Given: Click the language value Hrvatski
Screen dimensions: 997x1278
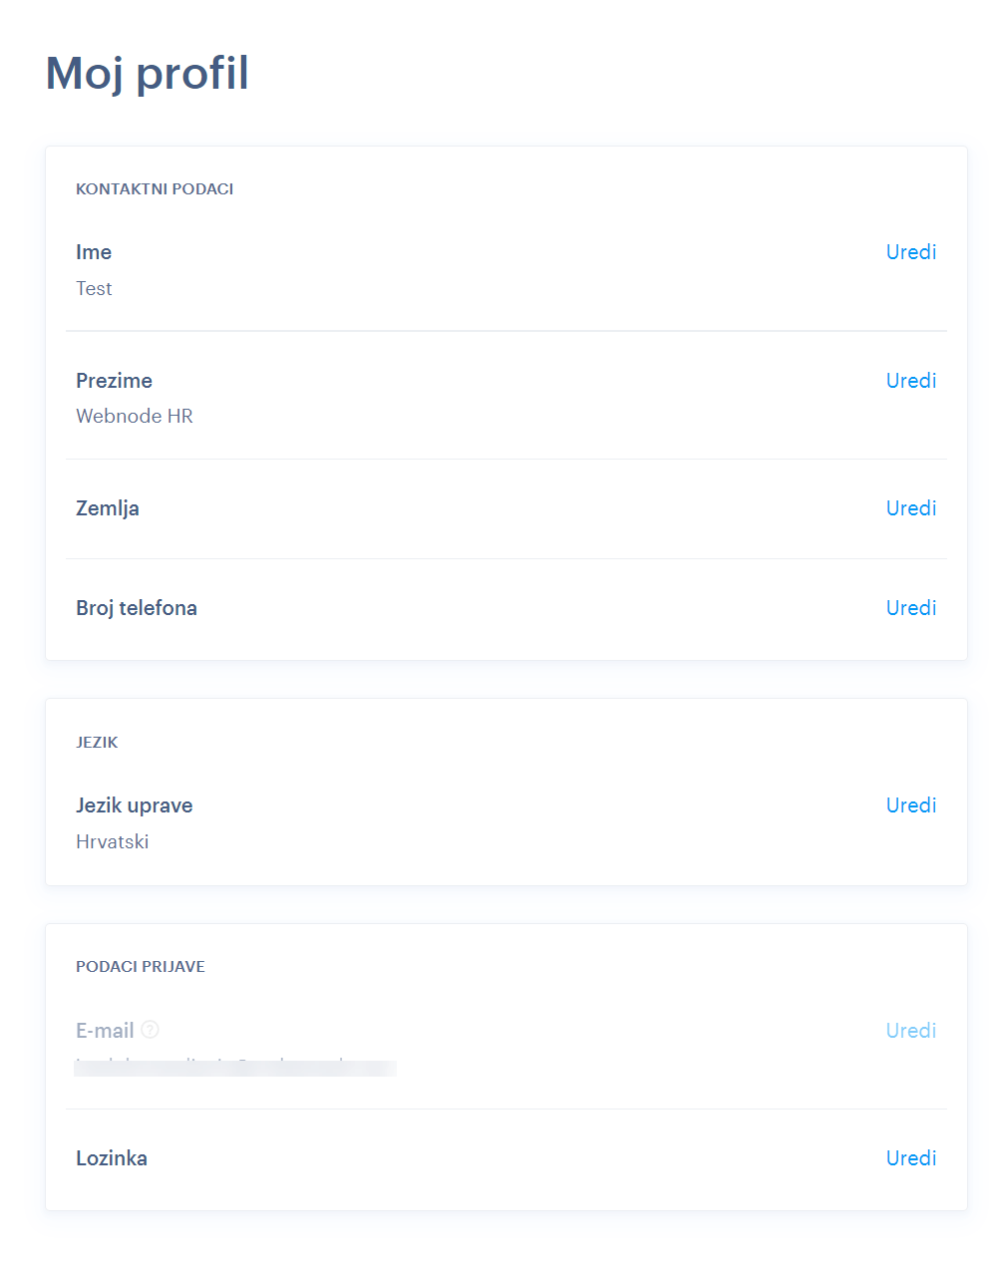Looking at the screenshot, I should [113, 841].
